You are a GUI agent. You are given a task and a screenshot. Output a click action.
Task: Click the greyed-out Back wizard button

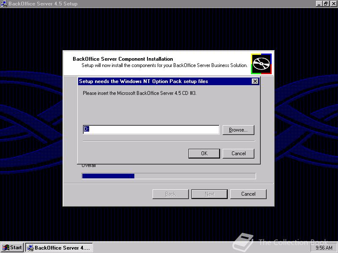click(x=171, y=194)
